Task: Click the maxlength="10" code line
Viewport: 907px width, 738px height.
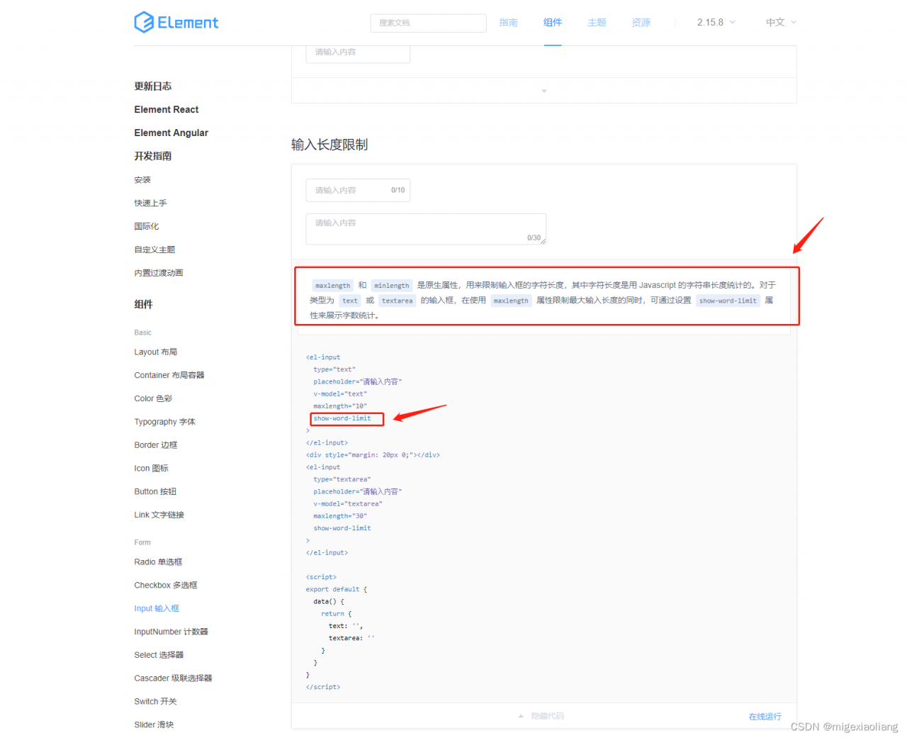Action: (340, 406)
